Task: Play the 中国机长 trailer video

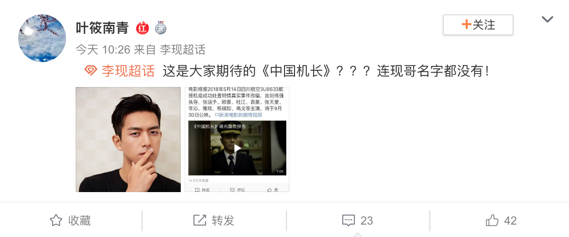Action: [237, 148]
